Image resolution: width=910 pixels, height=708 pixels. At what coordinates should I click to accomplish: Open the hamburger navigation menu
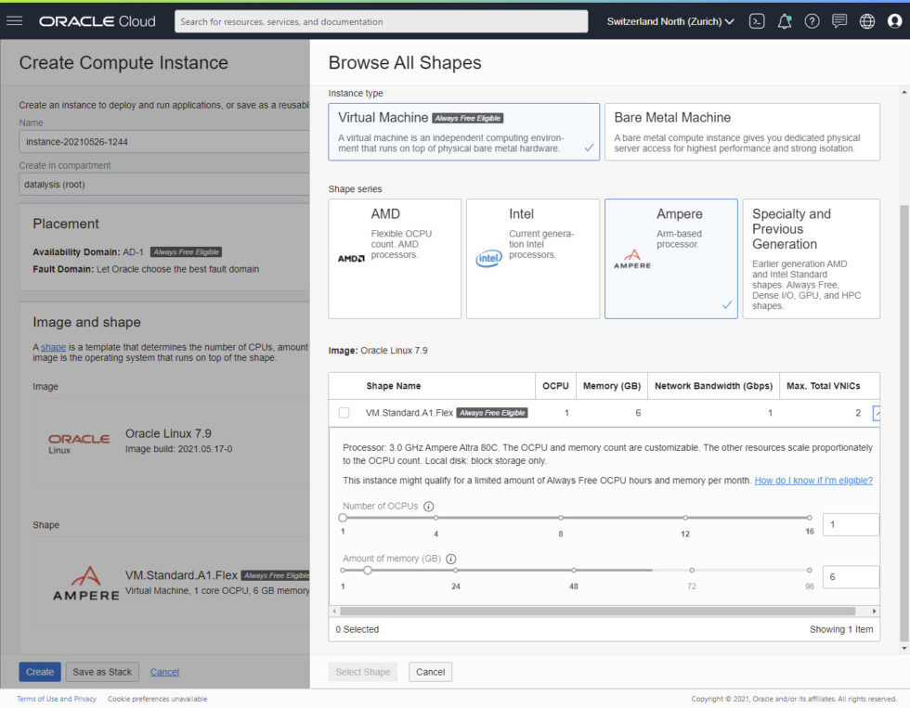point(14,21)
